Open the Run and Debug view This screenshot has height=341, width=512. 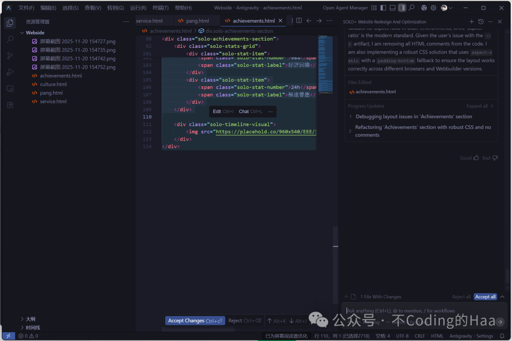[10, 72]
